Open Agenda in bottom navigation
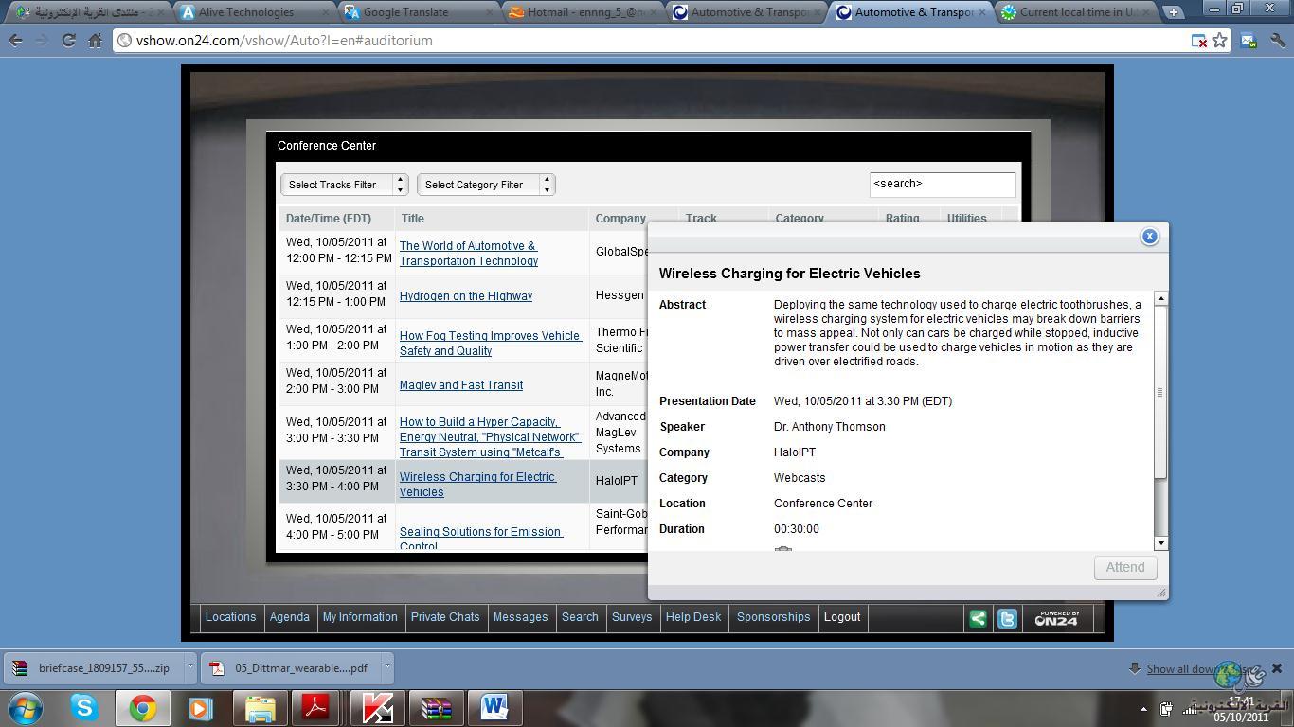 tap(290, 617)
